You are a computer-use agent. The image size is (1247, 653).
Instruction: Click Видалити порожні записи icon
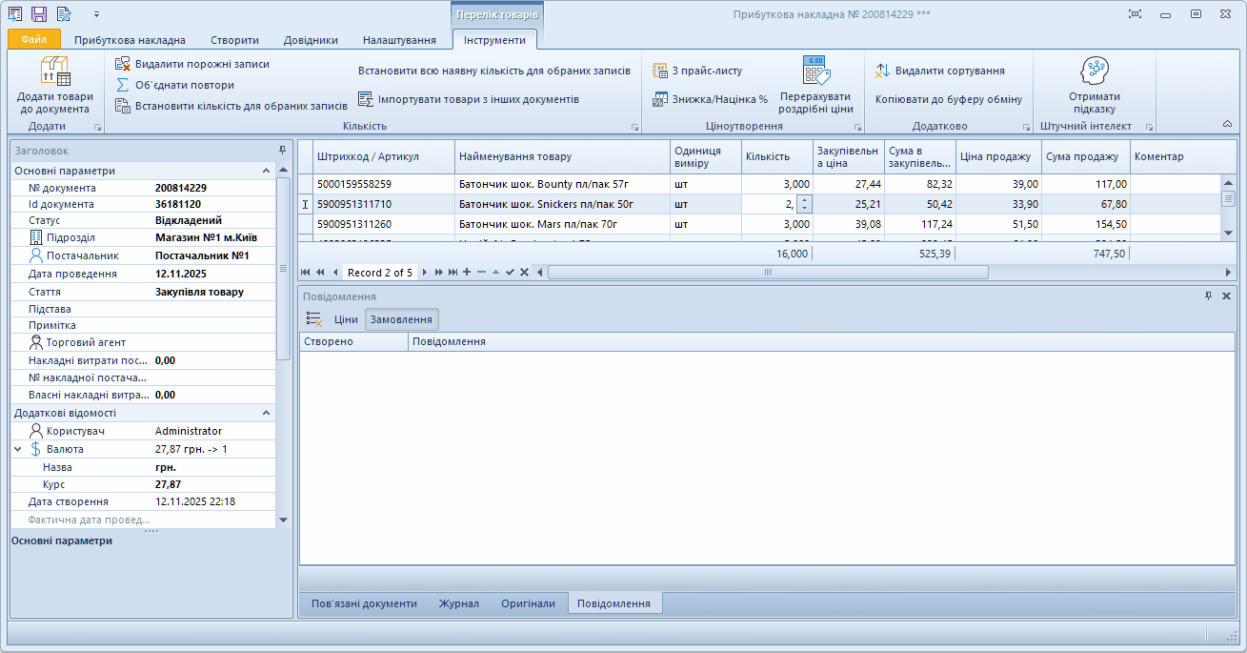click(x=123, y=64)
